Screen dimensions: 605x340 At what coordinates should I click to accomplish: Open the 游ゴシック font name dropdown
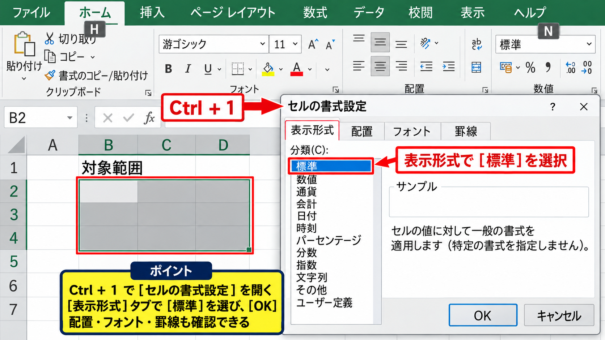point(263,44)
